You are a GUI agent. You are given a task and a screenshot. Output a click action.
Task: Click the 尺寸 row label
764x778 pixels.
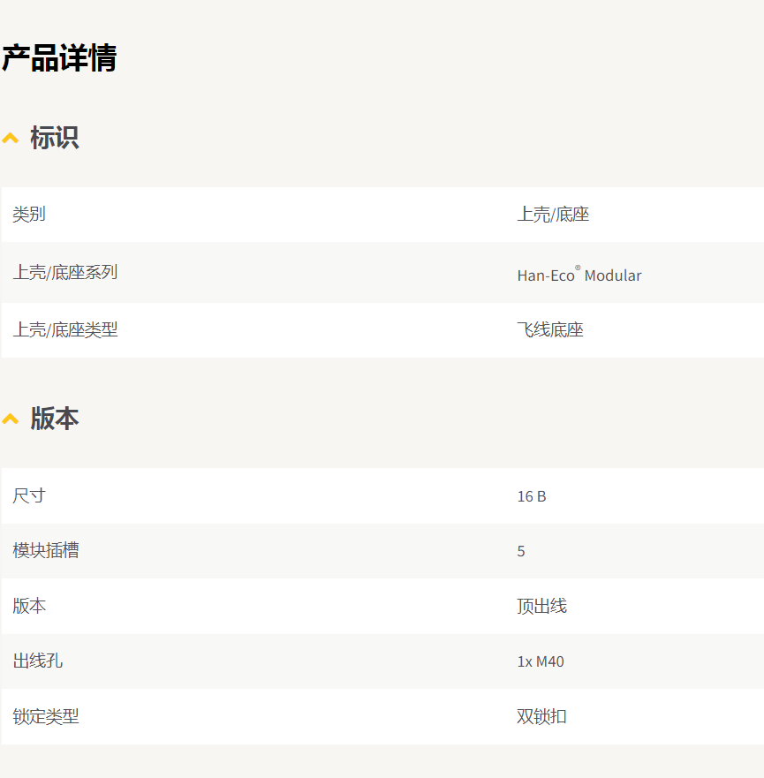tap(29, 495)
